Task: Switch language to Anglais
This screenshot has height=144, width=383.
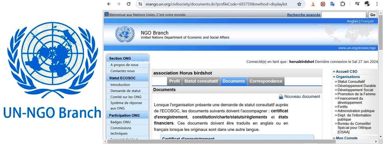Action: 352,21
